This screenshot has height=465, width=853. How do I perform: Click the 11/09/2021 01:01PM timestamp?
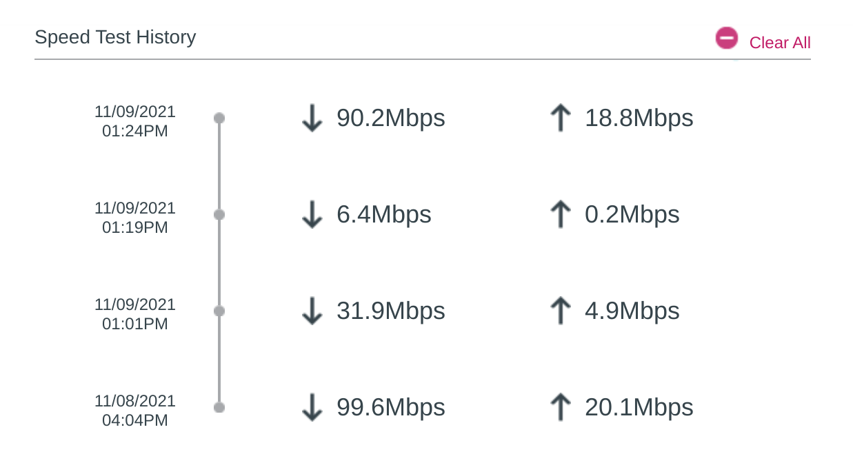click(135, 314)
